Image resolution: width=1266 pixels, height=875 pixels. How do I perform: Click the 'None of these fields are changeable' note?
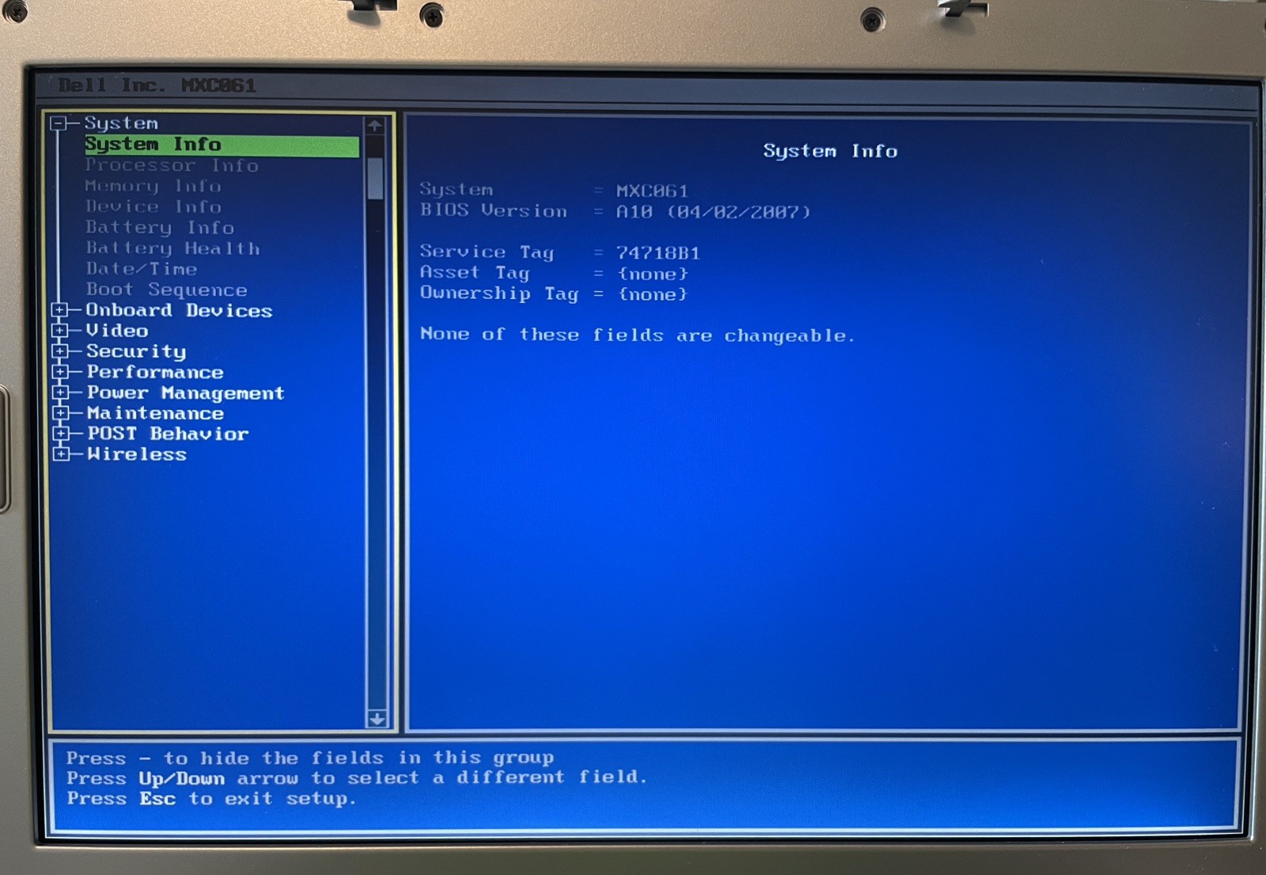(637, 335)
